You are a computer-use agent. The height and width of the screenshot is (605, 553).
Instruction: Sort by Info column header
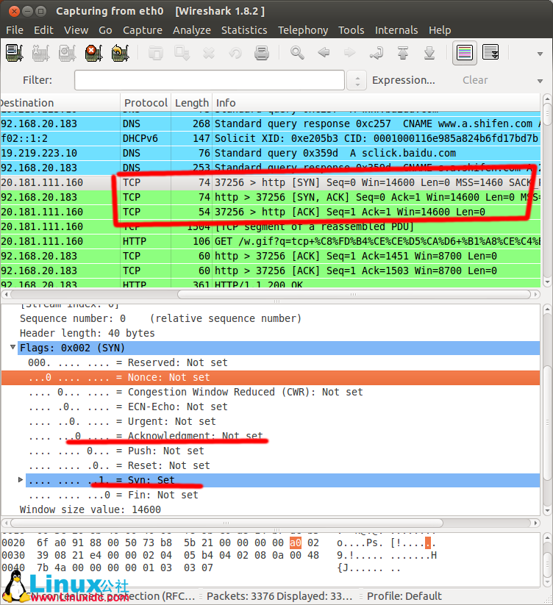tap(377, 103)
